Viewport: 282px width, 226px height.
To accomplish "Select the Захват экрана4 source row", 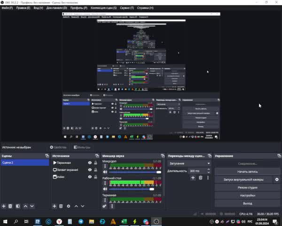I will click(75, 170).
